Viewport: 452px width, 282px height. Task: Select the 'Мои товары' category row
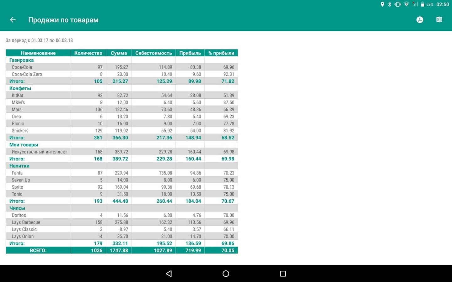[122, 145]
